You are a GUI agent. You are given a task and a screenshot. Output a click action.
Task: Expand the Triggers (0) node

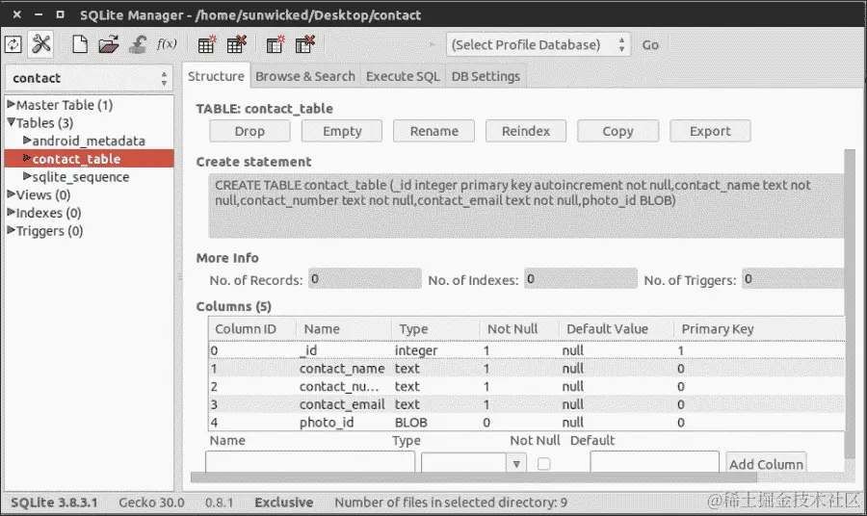coord(11,230)
